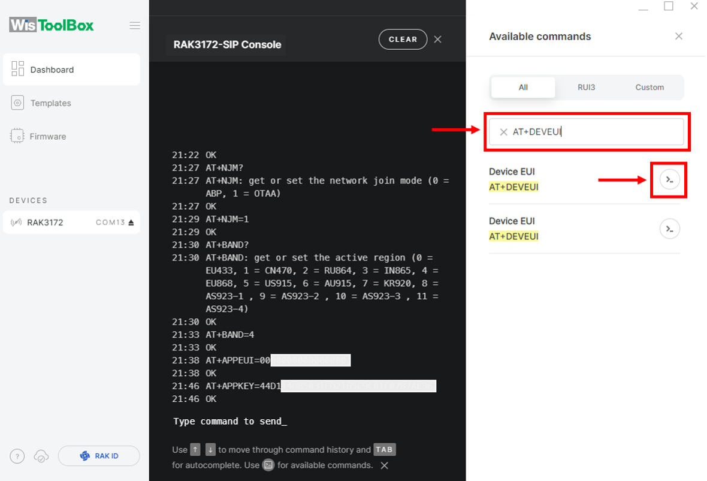
Task: Click the RAK3172-SIP Console title
Action: [x=227, y=44]
